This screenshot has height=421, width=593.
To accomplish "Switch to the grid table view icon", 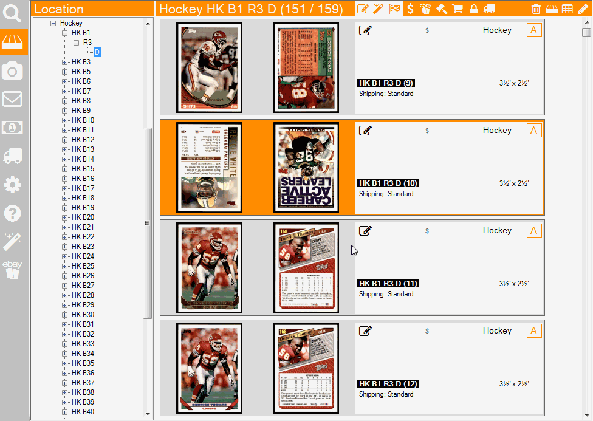I will [x=567, y=9].
